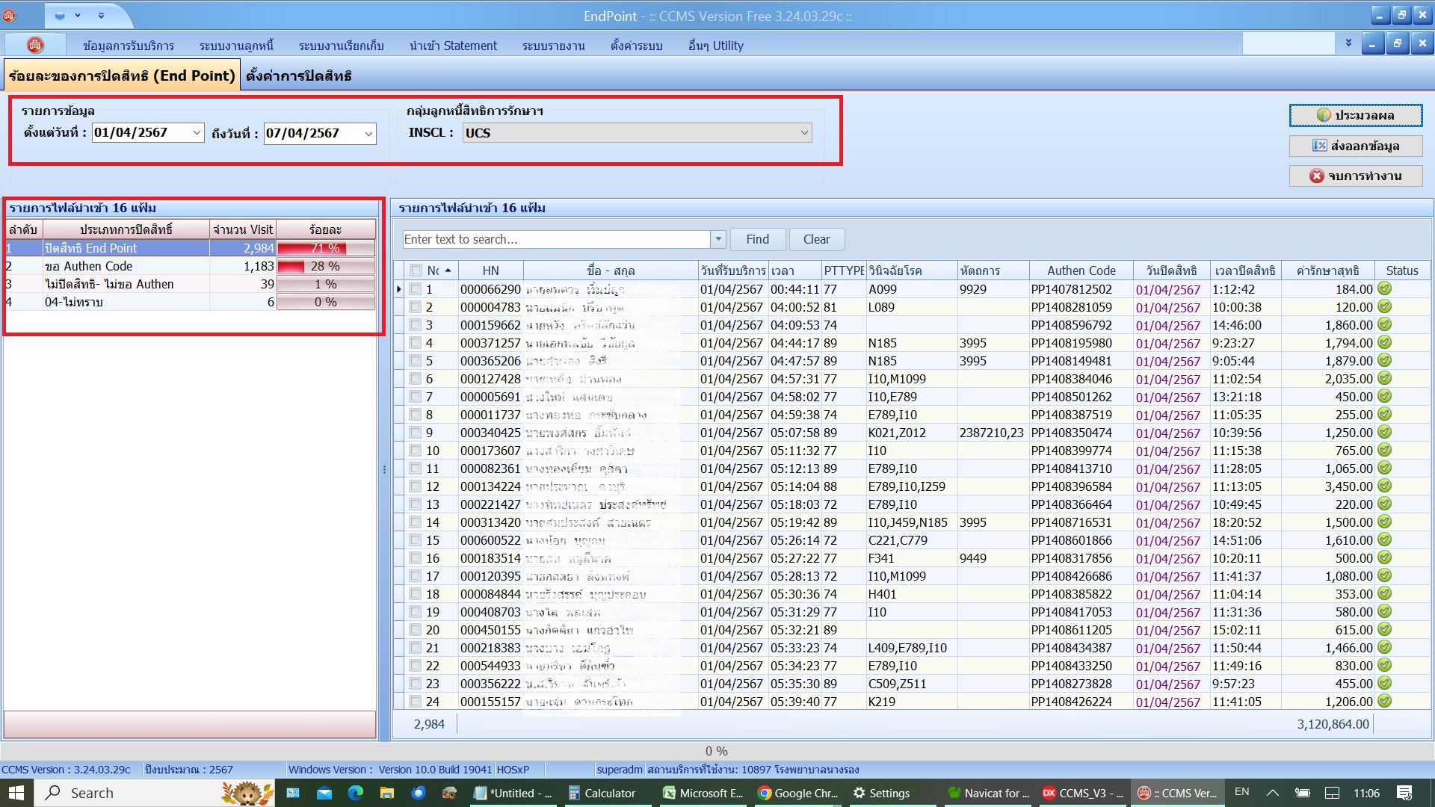Open the Settings taskbar item
The height and width of the screenshot is (807, 1435).
point(882,793)
